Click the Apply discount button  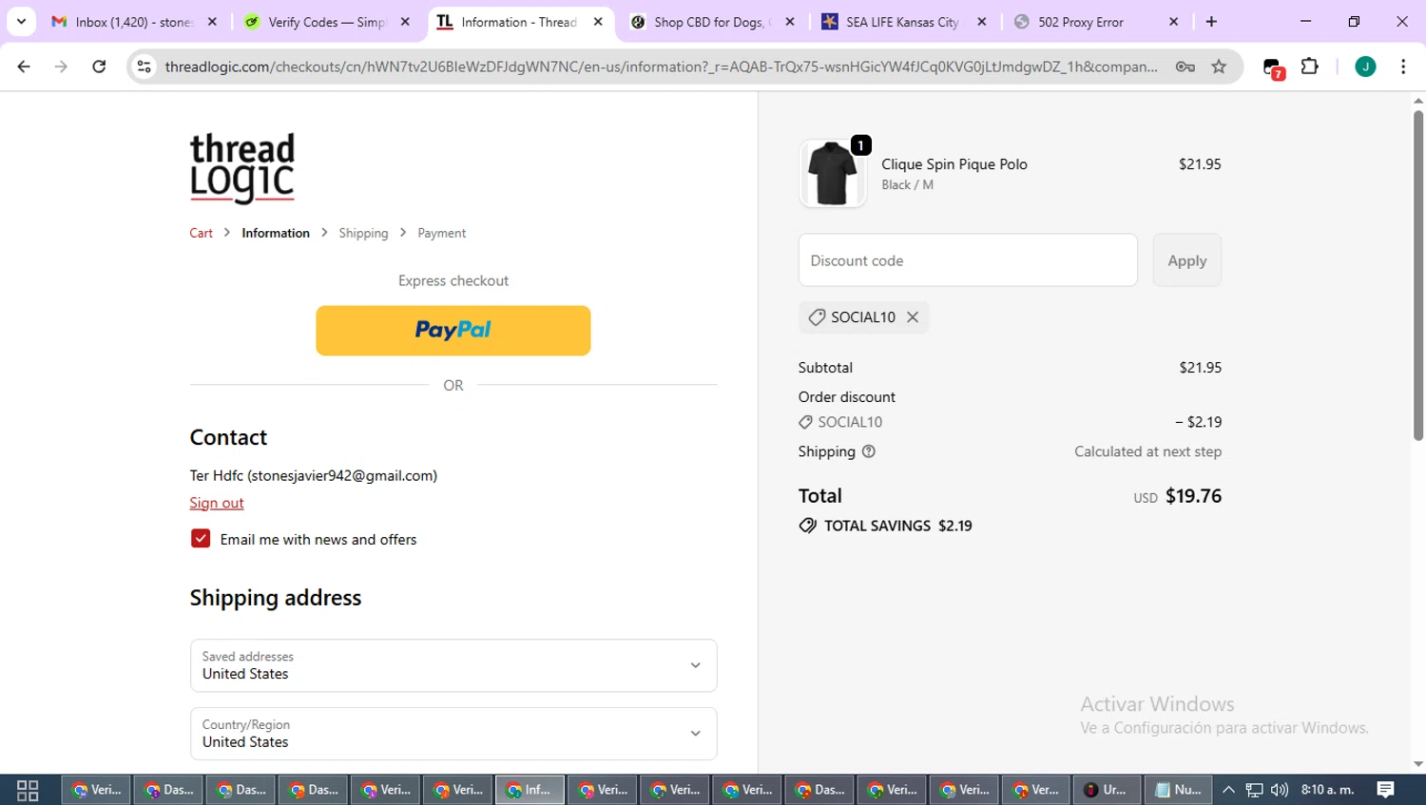(x=1187, y=260)
